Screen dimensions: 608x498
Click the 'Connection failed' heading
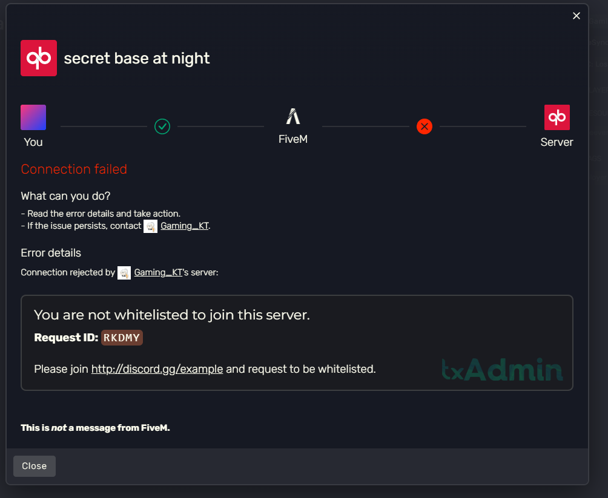74,169
